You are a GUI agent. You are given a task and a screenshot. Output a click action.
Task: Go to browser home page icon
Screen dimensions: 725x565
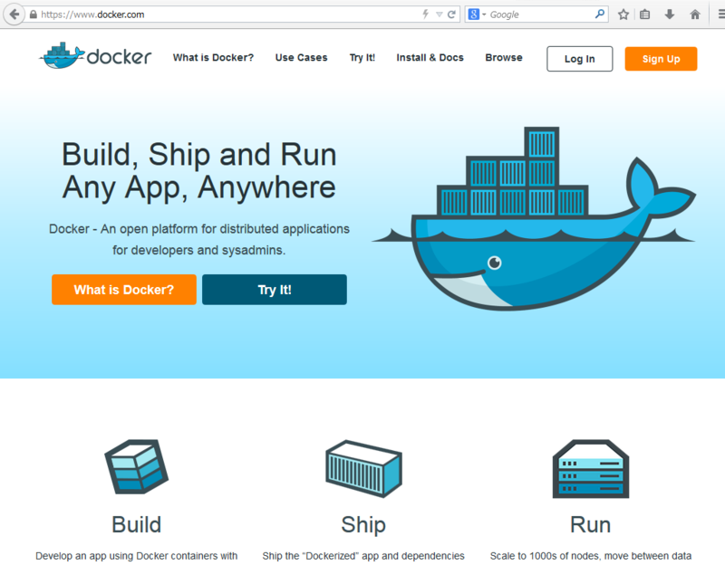695,14
